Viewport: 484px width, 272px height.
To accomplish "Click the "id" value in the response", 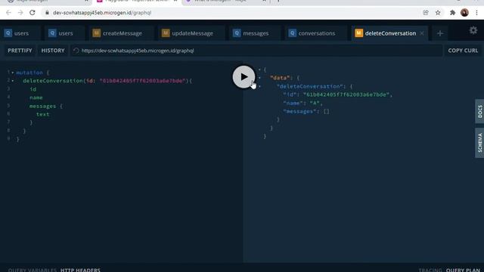I will click(346, 94).
